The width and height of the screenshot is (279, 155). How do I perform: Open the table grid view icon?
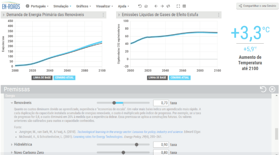coord(184,6)
